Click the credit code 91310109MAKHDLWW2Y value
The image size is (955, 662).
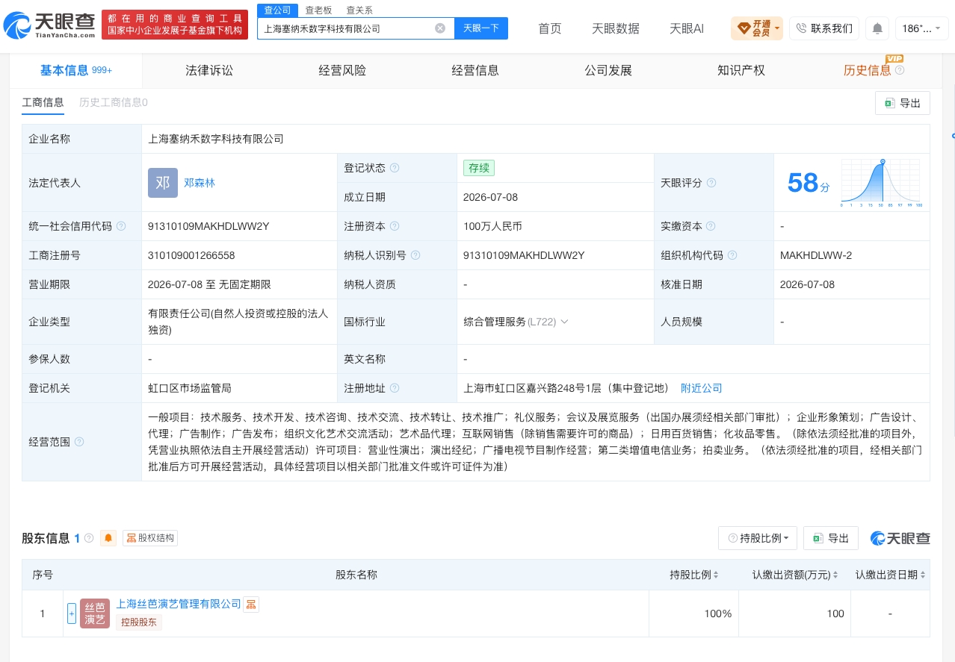coord(208,226)
